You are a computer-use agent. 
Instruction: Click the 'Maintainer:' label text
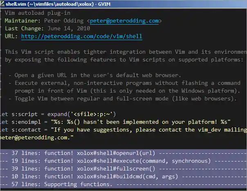tap(22, 21)
